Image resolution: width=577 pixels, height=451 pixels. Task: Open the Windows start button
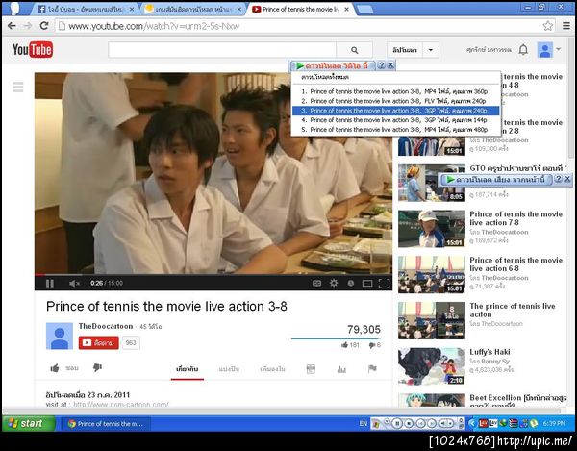[29, 423]
